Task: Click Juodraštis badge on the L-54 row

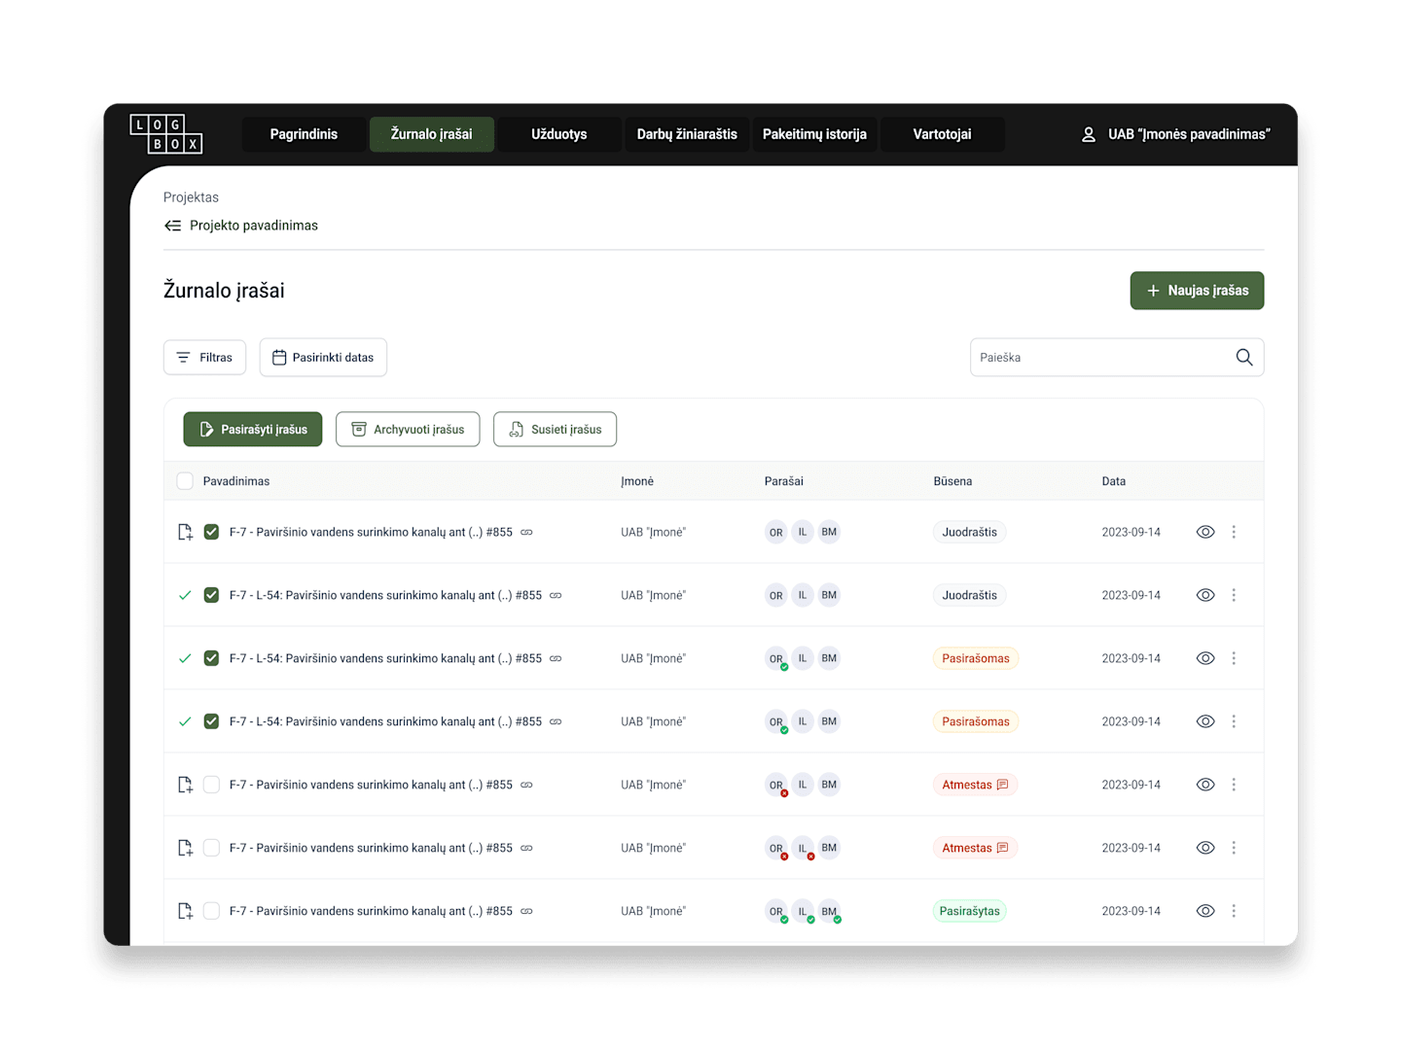Action: click(x=969, y=595)
